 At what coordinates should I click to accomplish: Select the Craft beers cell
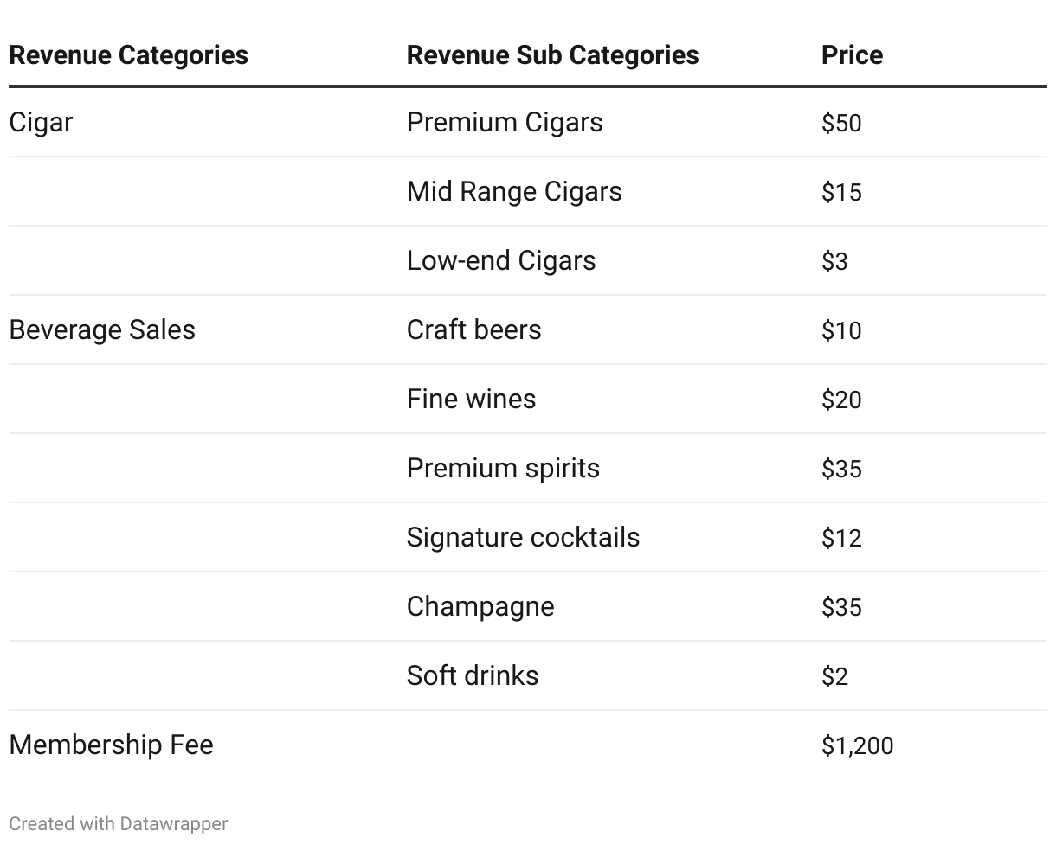click(x=473, y=330)
